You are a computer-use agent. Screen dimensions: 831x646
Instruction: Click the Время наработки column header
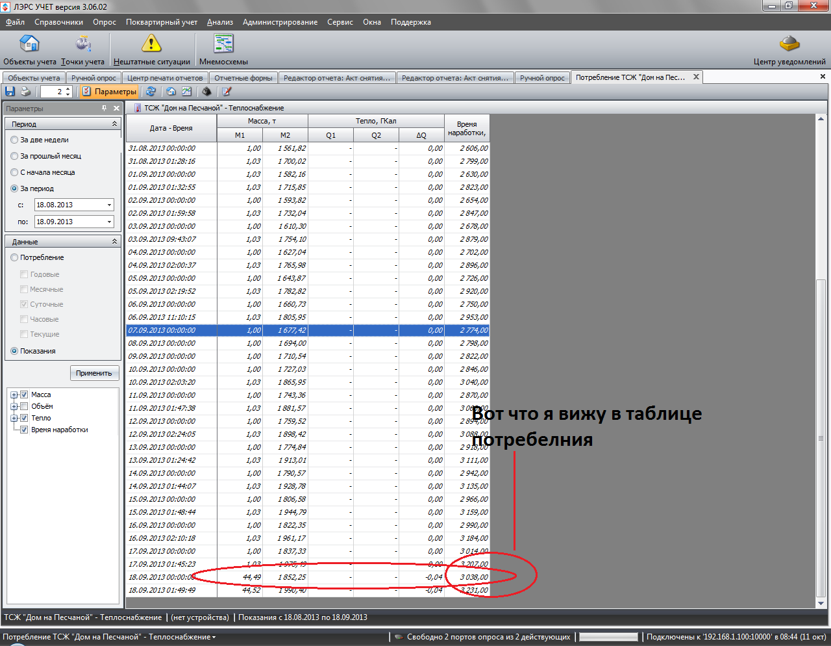point(467,128)
